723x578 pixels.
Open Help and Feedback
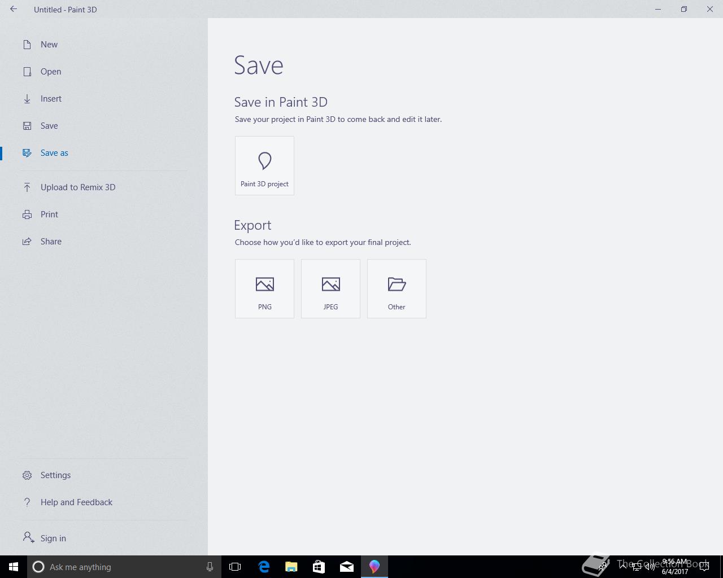click(x=104, y=502)
